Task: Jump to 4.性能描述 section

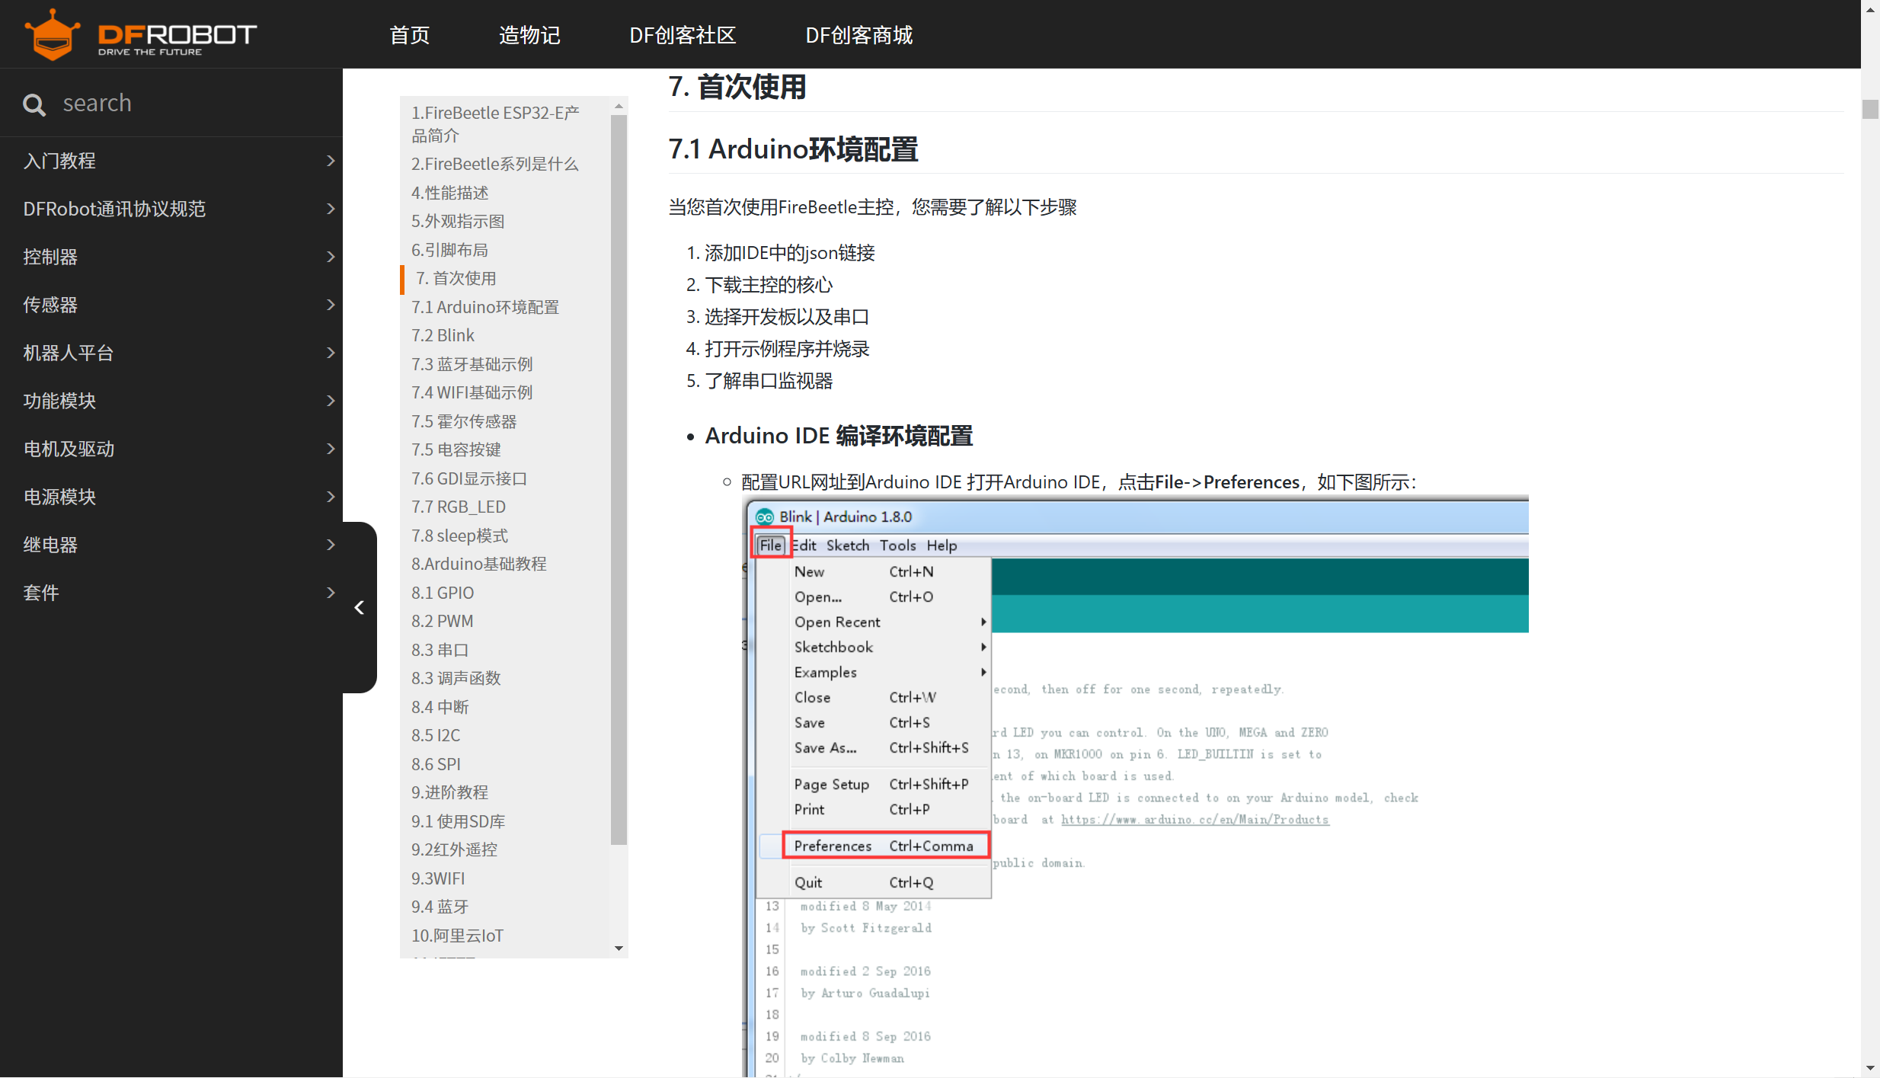Action: (450, 193)
